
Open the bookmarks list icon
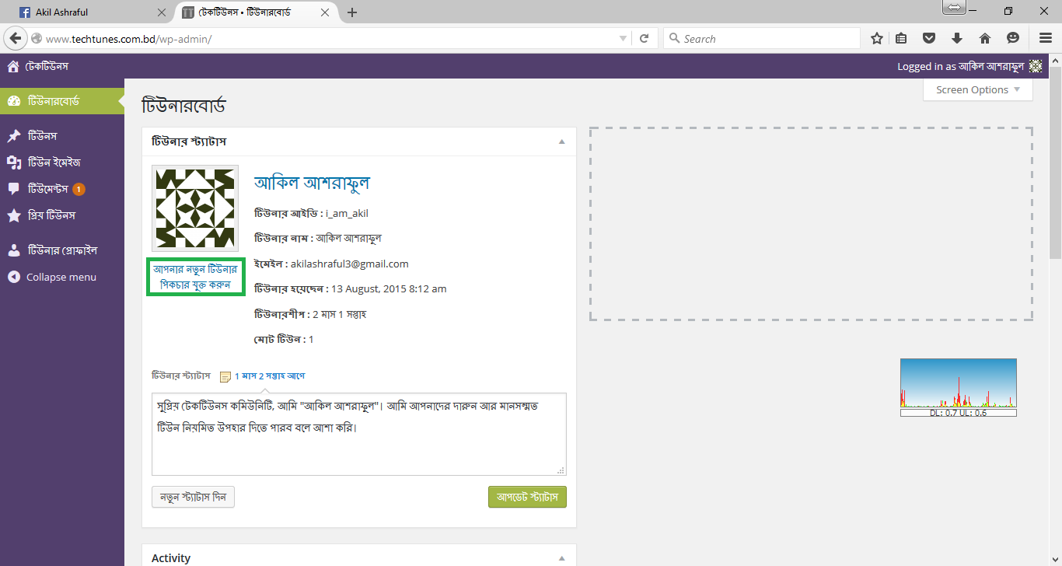pyautogui.click(x=902, y=38)
